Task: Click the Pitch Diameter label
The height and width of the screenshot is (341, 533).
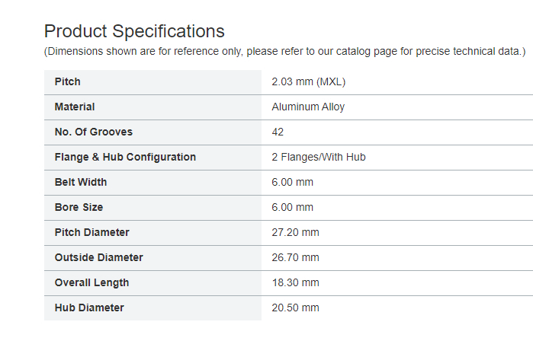Action: click(92, 232)
